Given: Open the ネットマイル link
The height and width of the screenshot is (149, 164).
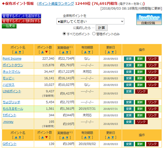Looking at the screenshot, I should point(11,72).
